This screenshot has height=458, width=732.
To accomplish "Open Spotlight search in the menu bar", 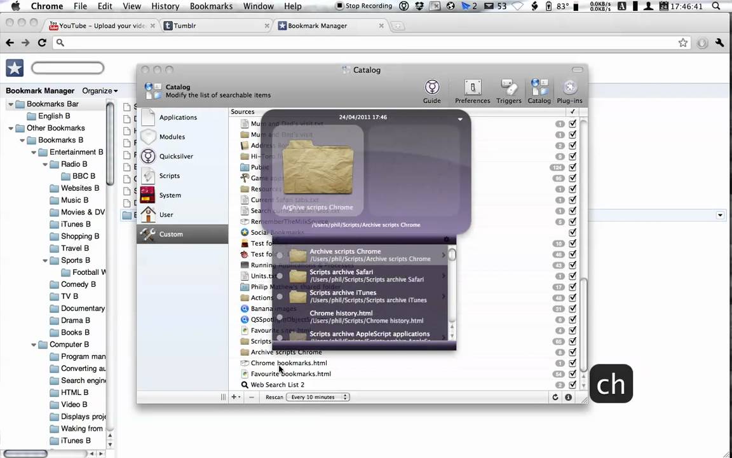I will pyautogui.click(x=716, y=6).
